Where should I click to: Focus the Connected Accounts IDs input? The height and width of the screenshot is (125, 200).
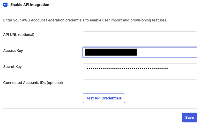(x=140, y=84)
